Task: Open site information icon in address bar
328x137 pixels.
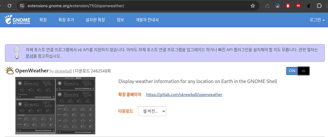Action: pos(22,6)
